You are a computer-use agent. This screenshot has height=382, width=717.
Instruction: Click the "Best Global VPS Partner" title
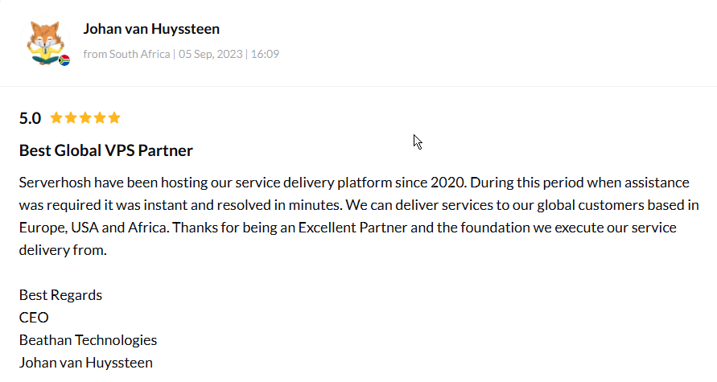[x=105, y=150]
